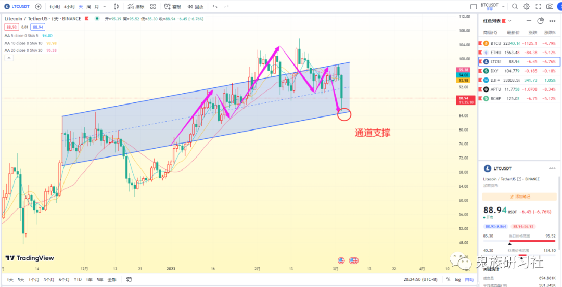Set the date range to 1个月
562x287 pixels.
[x=34, y=280]
